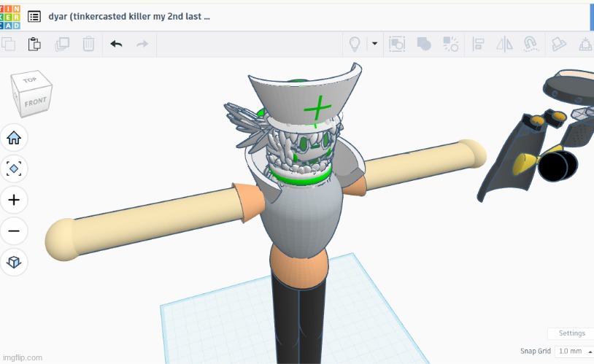Zoom in with the plus button

pos(14,199)
